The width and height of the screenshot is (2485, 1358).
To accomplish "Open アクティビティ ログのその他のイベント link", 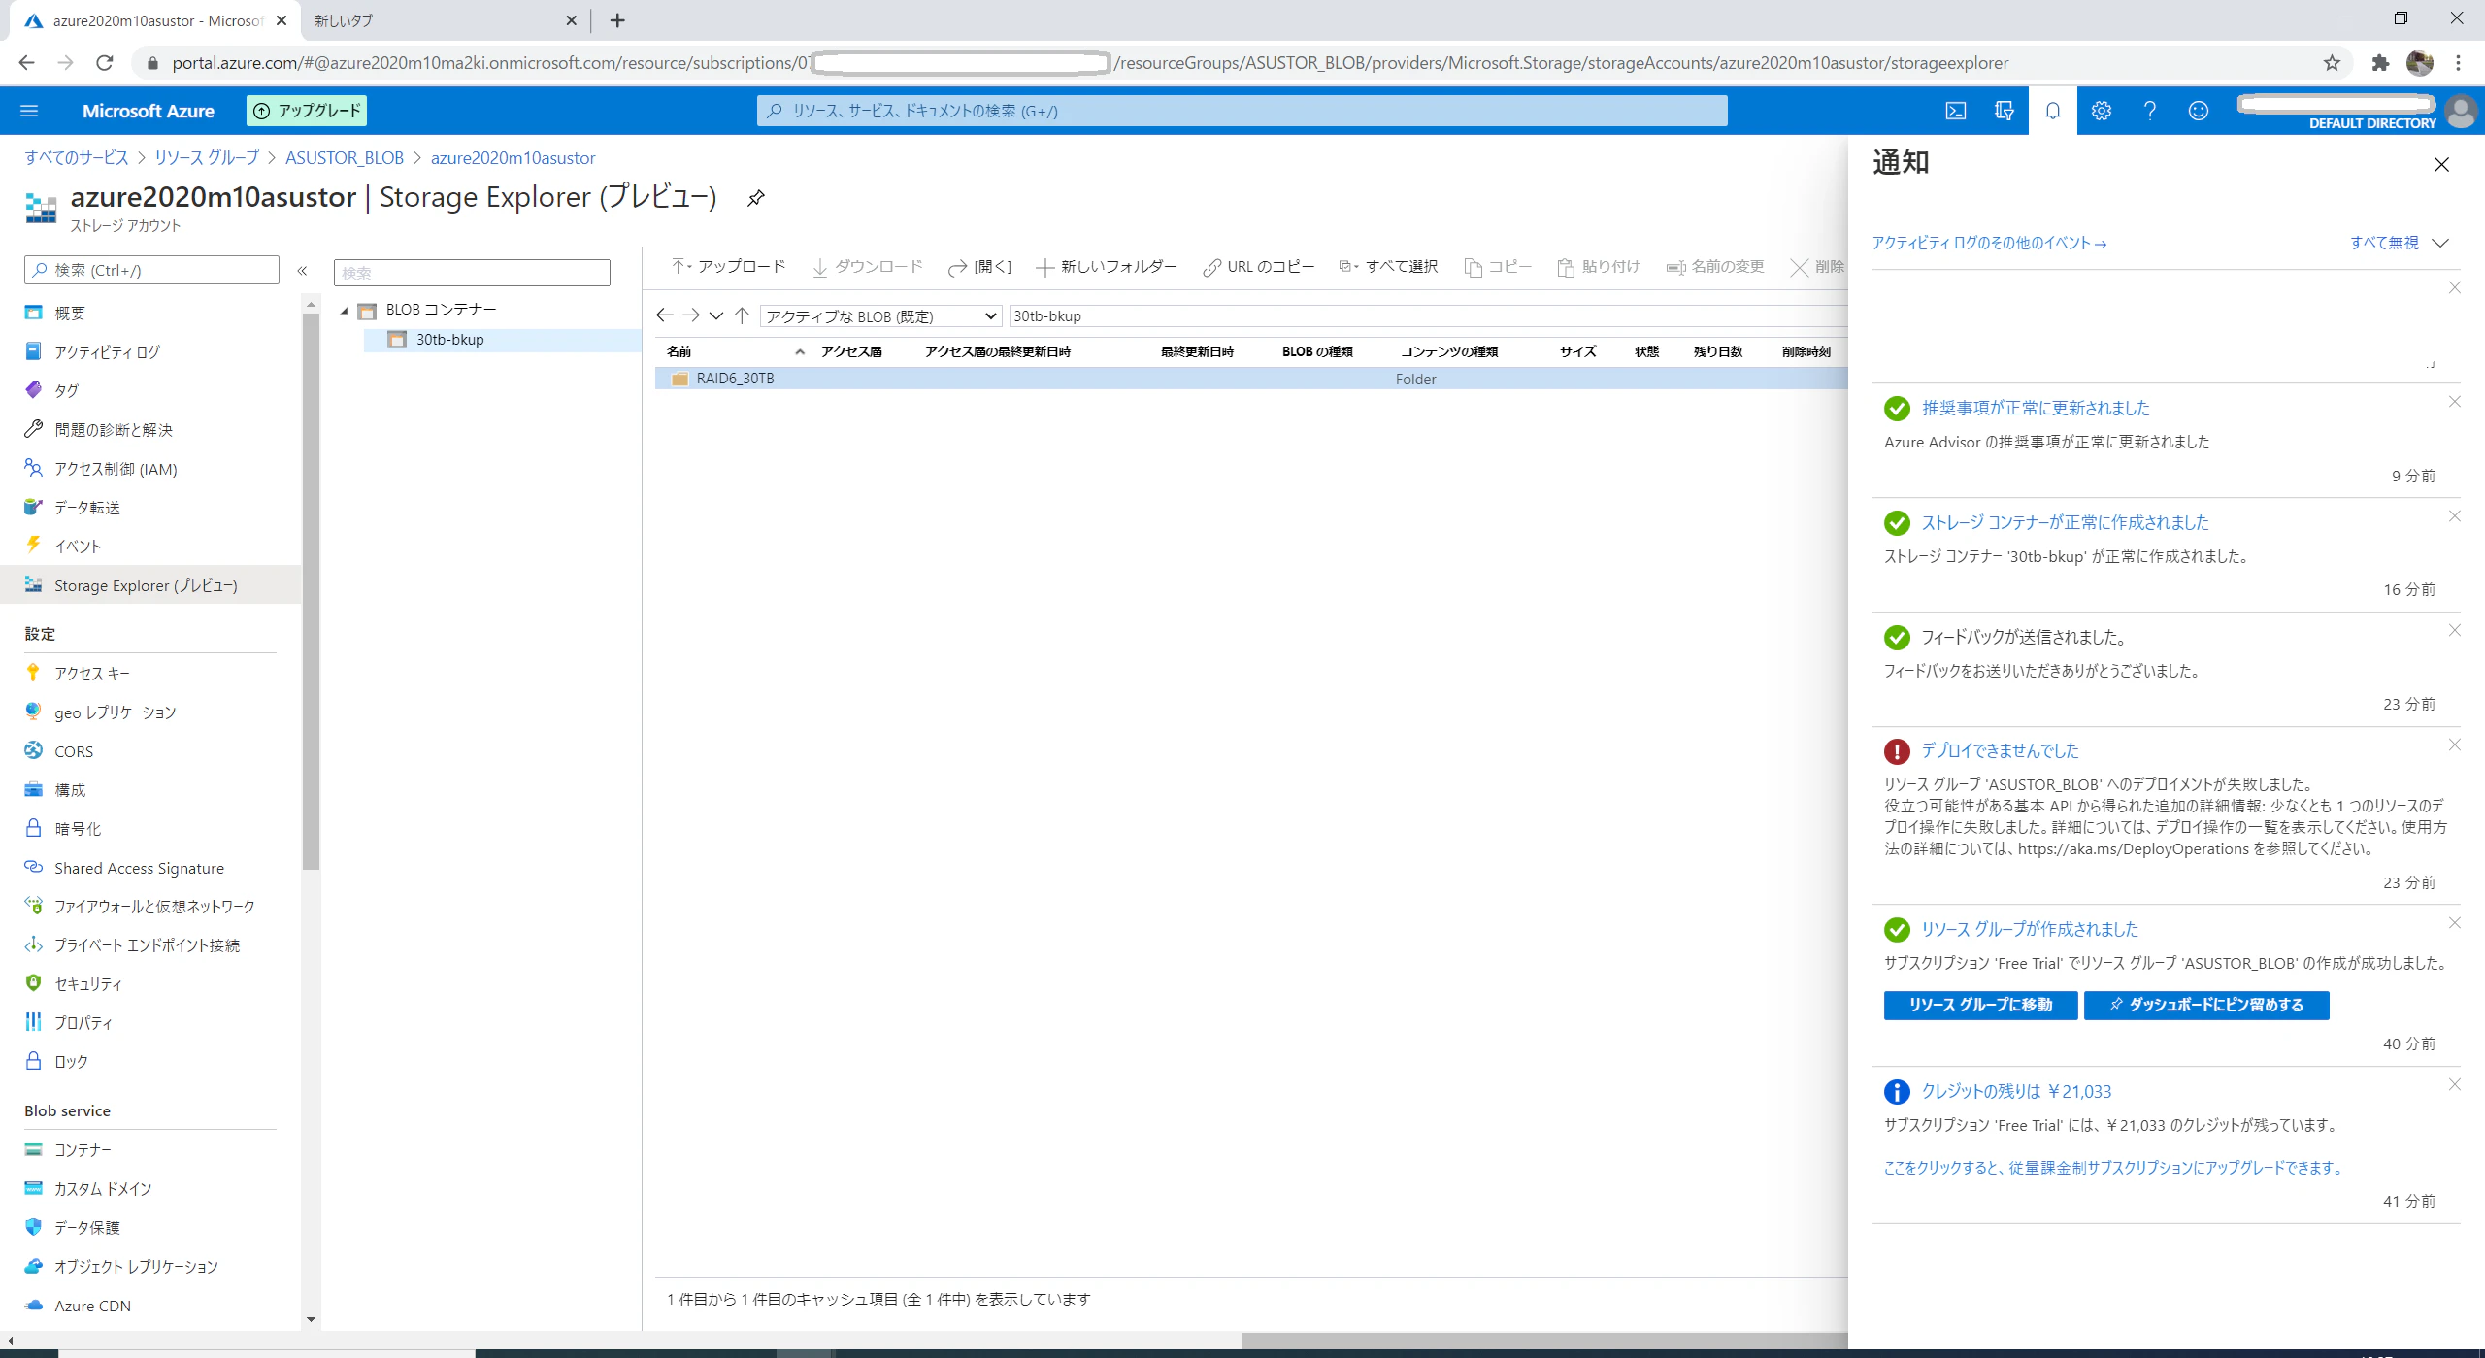I will click(1989, 243).
